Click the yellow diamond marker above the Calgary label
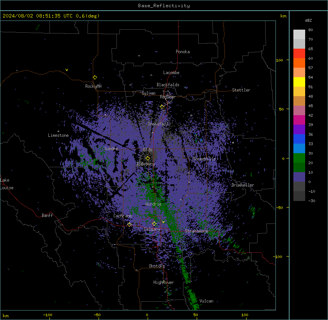Image resolution: width=328 pixels, height=320 pixels. [154, 224]
